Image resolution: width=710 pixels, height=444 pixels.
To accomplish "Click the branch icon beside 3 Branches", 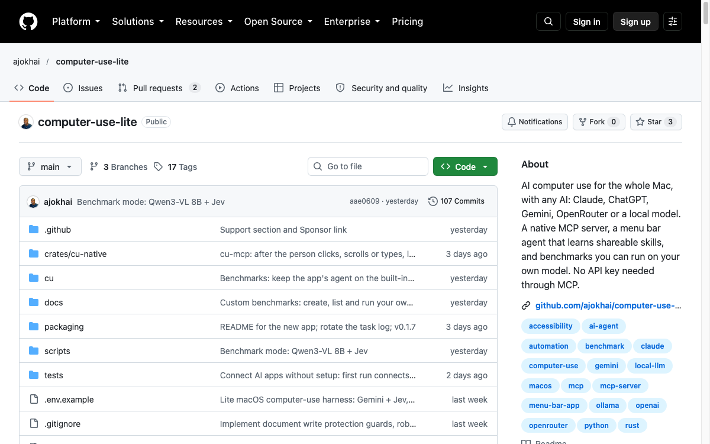I will [94, 167].
